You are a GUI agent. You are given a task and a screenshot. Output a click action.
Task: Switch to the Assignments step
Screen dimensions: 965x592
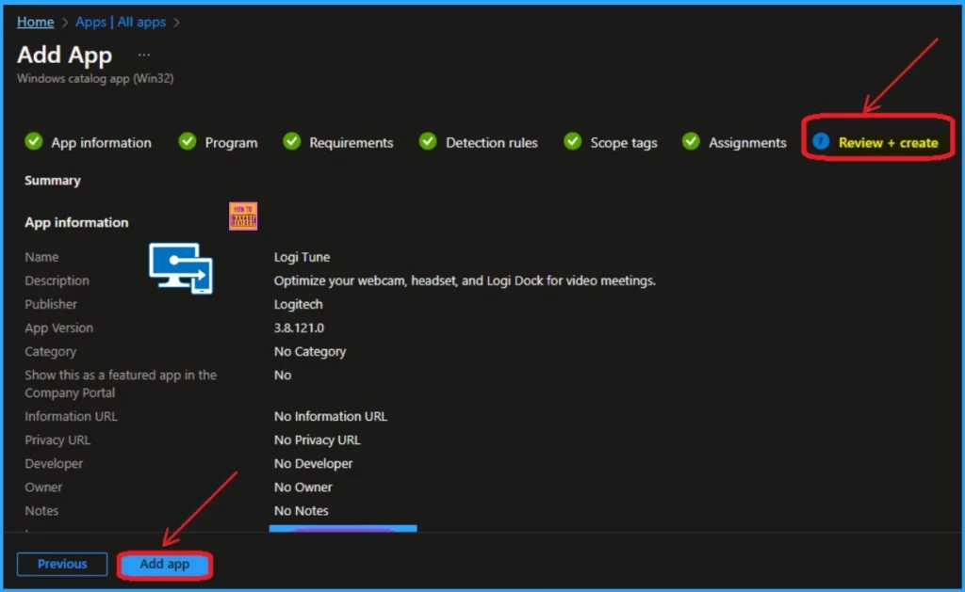[734, 143]
